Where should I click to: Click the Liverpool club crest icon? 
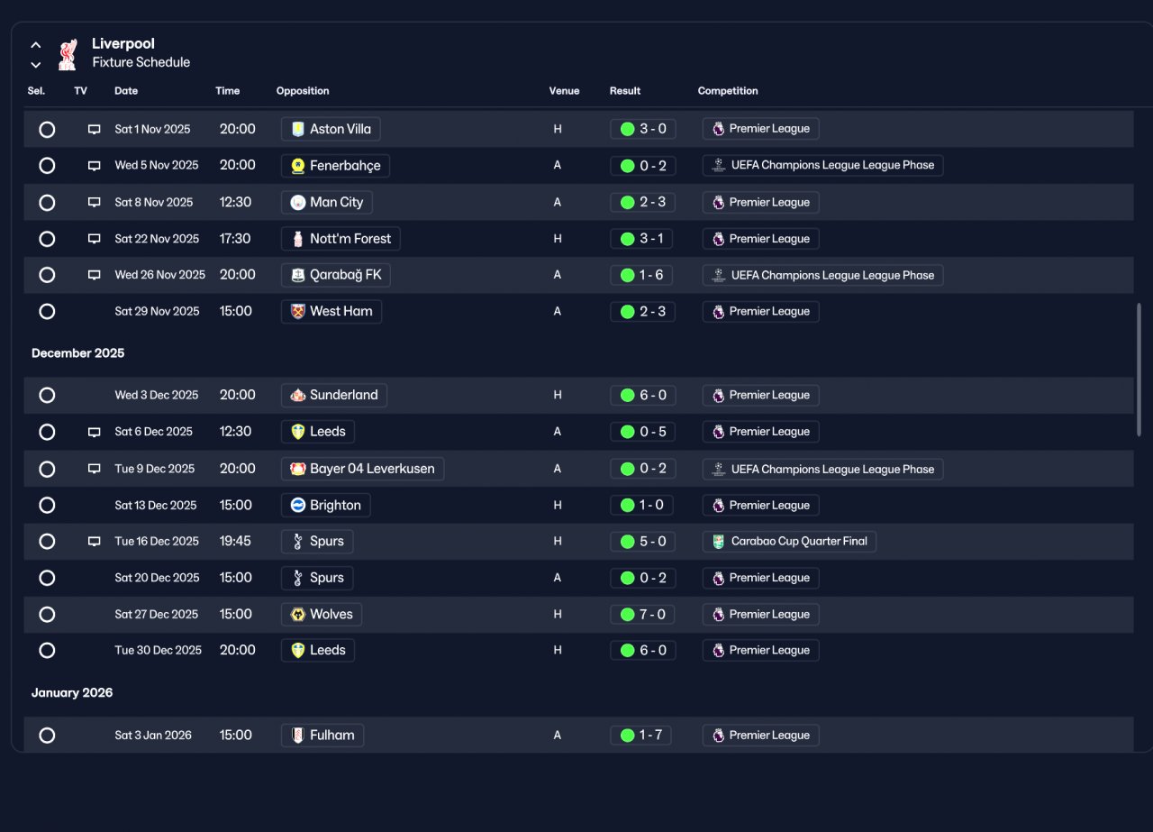[67, 53]
